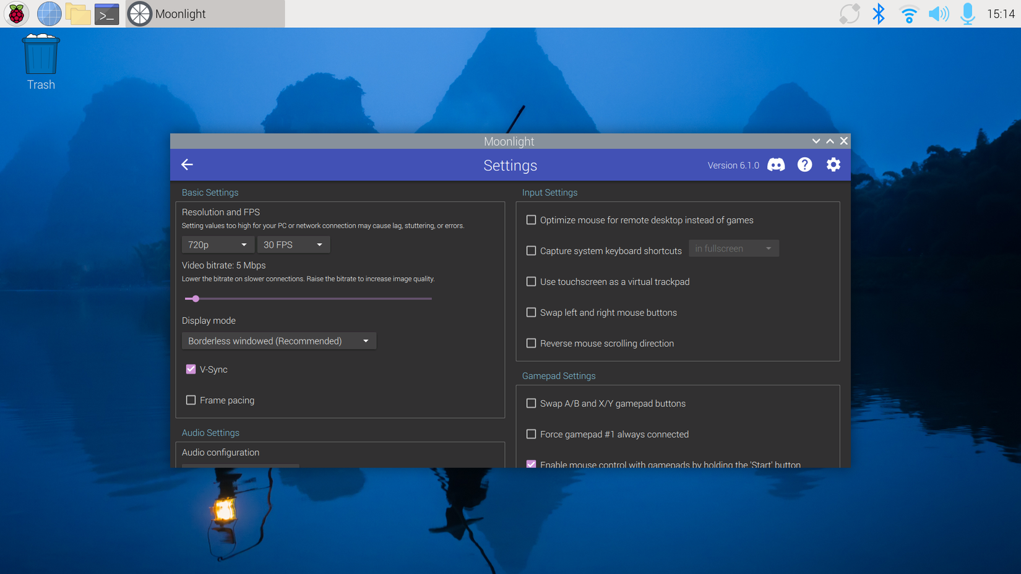
Task: Click the Bluetooth icon in the tray
Action: point(878,13)
